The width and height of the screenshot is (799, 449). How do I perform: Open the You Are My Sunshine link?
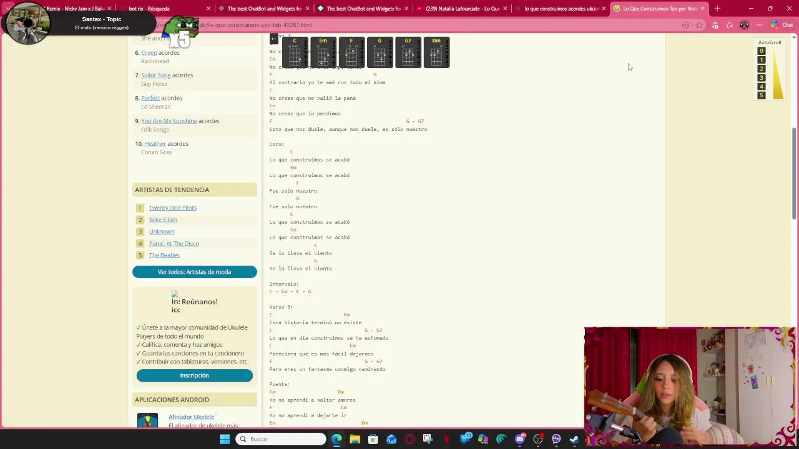[x=169, y=121]
